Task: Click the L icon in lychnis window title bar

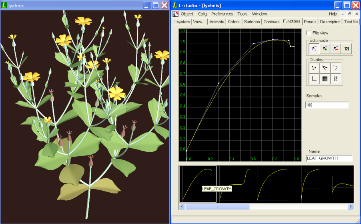Action: click(4, 5)
